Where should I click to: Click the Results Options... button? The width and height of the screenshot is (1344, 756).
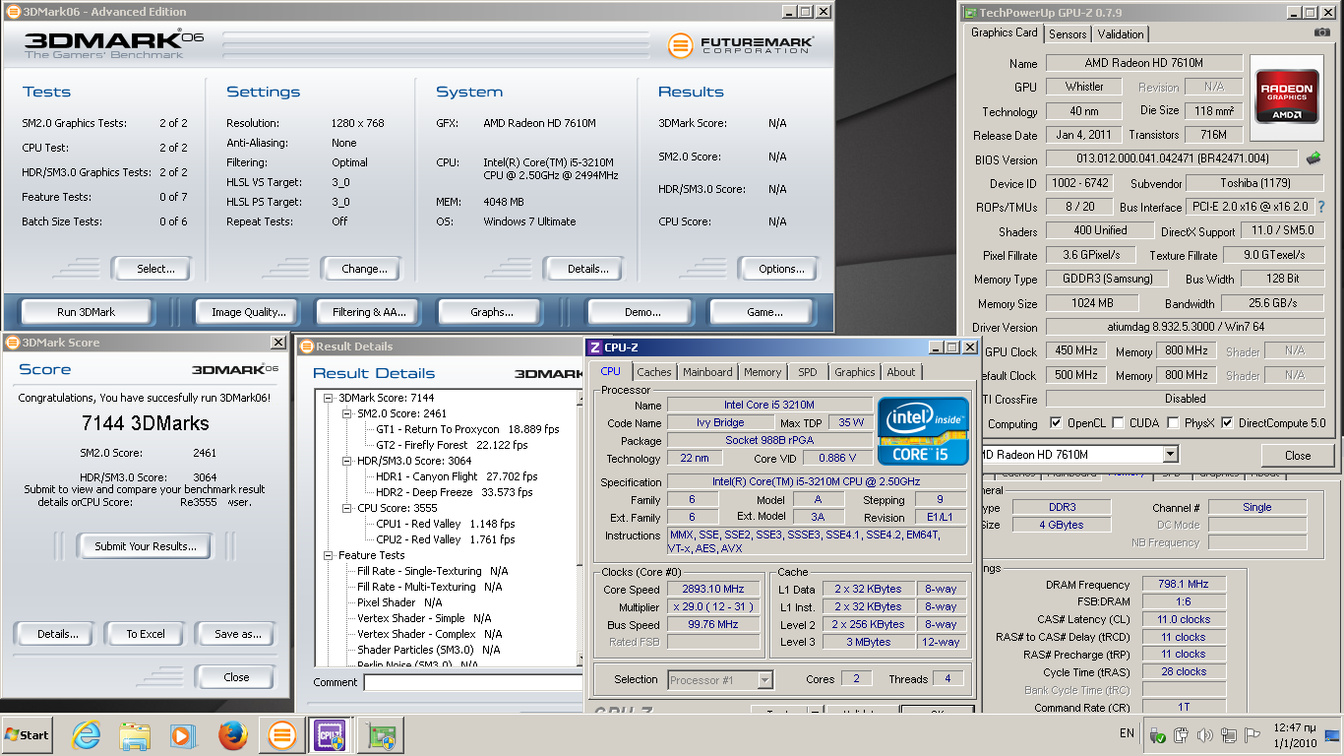coord(781,269)
